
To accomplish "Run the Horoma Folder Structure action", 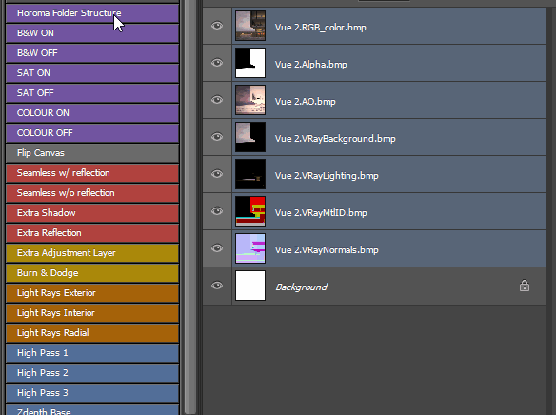I will [x=91, y=13].
